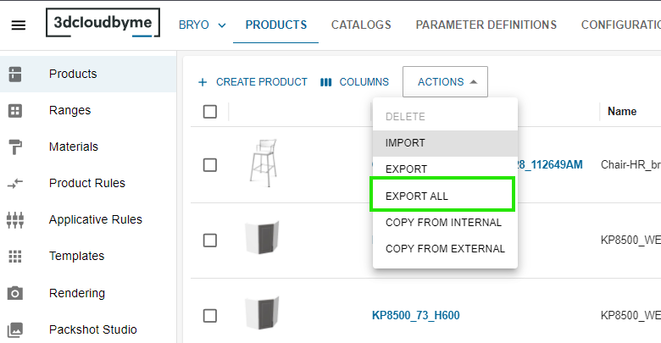Click the Chair-HR name cell
Viewport: 661px width, 343px height.
click(x=630, y=165)
